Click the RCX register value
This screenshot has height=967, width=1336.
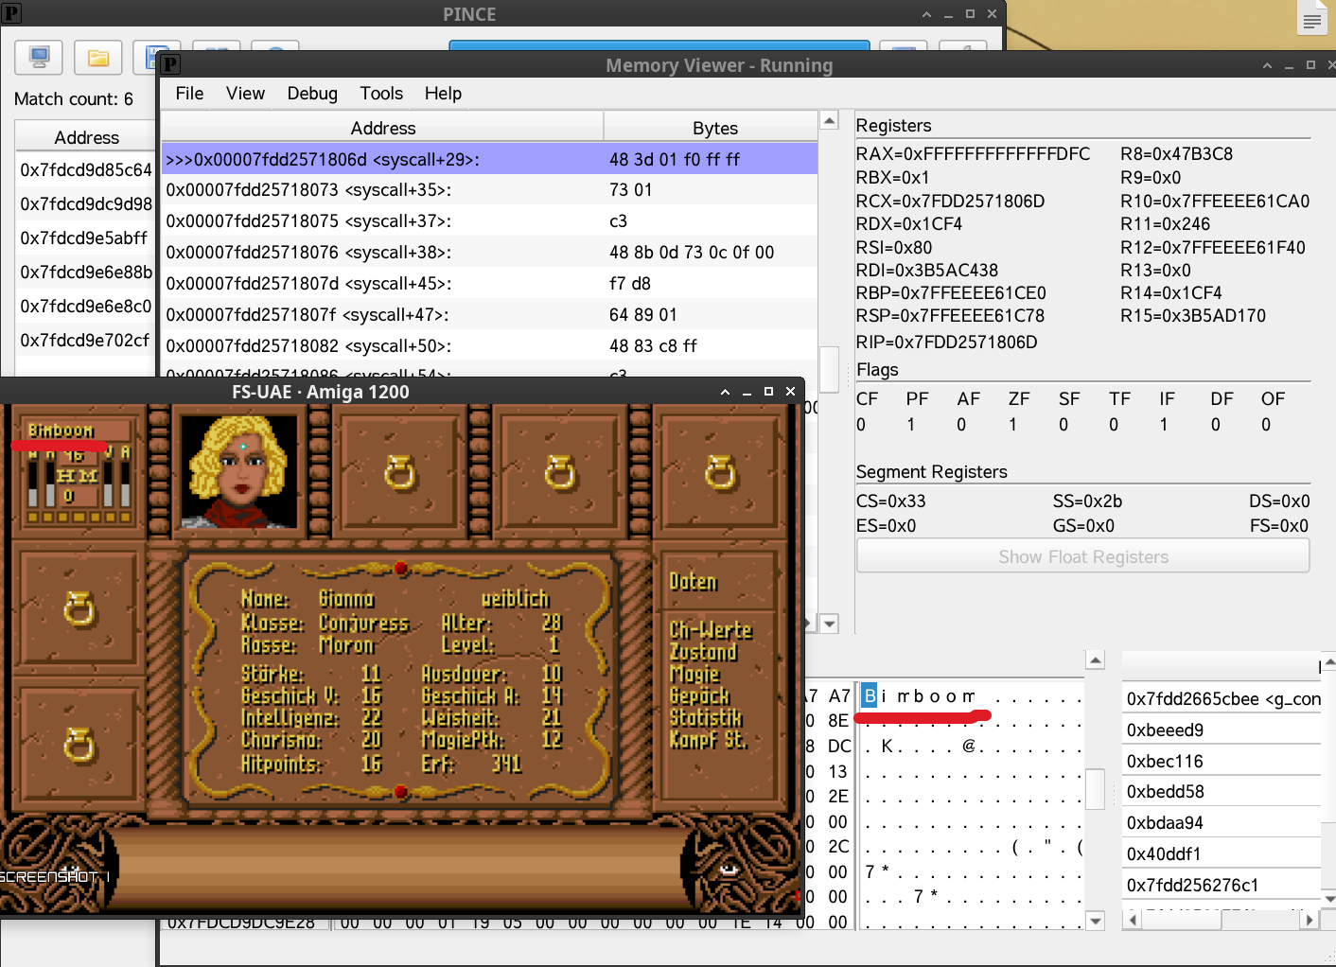pos(951,201)
